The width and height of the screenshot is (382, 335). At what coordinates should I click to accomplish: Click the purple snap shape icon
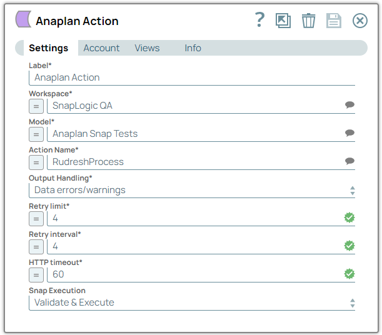pos(23,19)
